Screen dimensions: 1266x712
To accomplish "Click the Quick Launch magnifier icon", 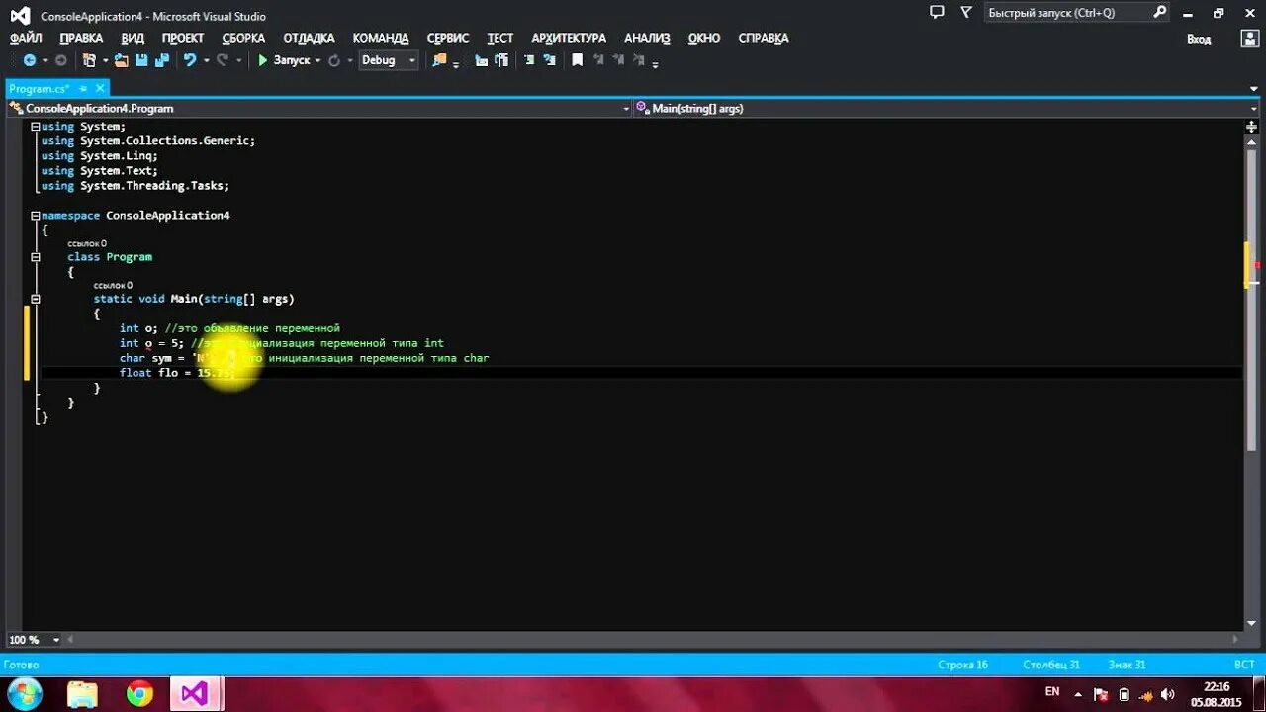I will tap(1160, 12).
